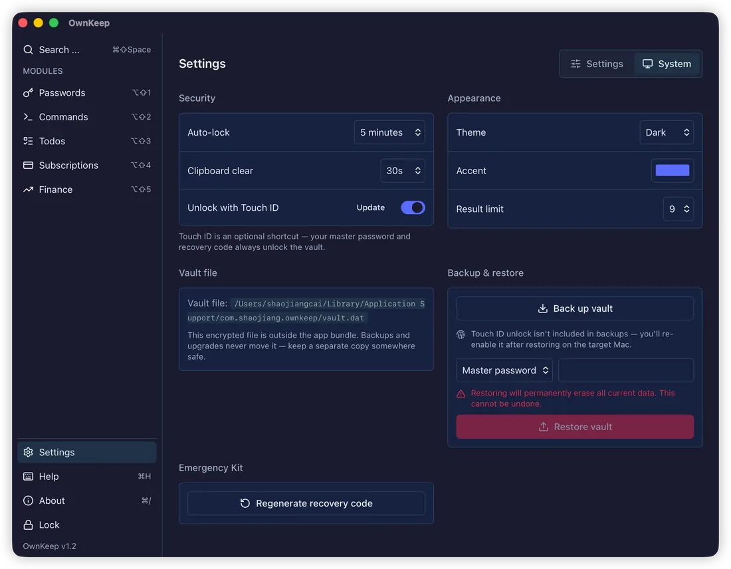The height and width of the screenshot is (569, 731).
Task: Lock the vault from the sidebar
Action: (86, 524)
